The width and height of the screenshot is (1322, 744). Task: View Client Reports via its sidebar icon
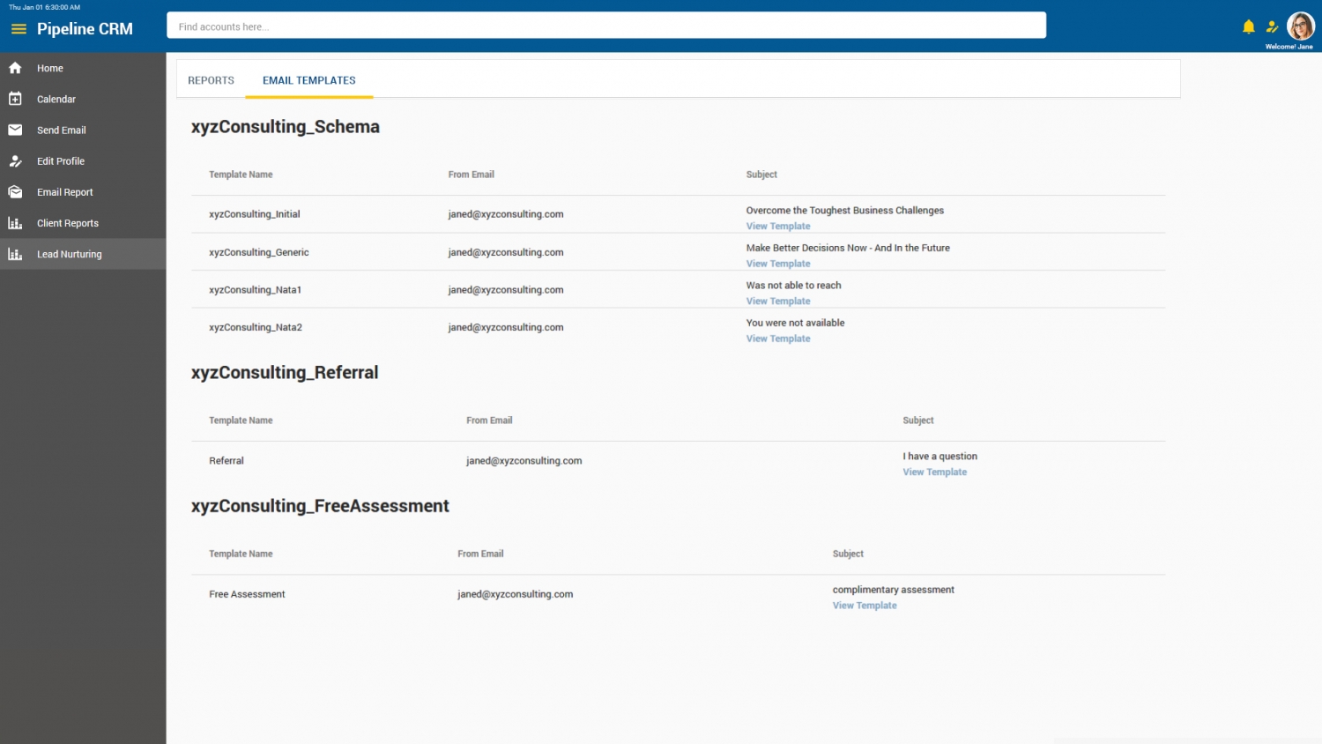click(x=15, y=223)
